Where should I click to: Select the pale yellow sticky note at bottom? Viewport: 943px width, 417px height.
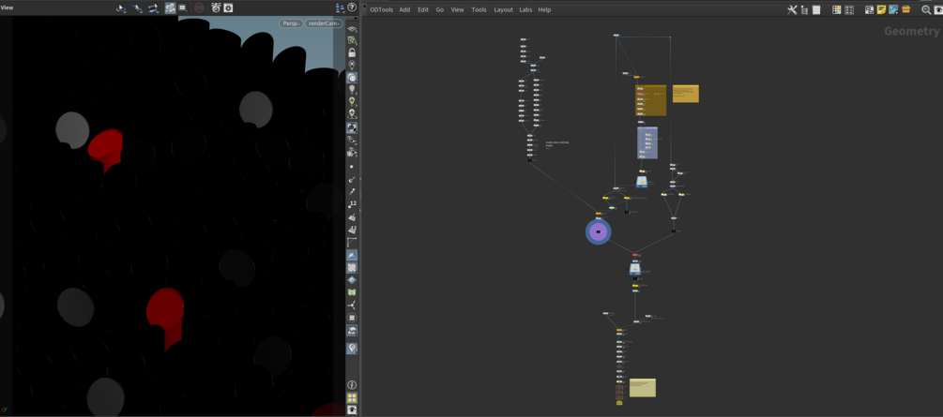coord(643,388)
